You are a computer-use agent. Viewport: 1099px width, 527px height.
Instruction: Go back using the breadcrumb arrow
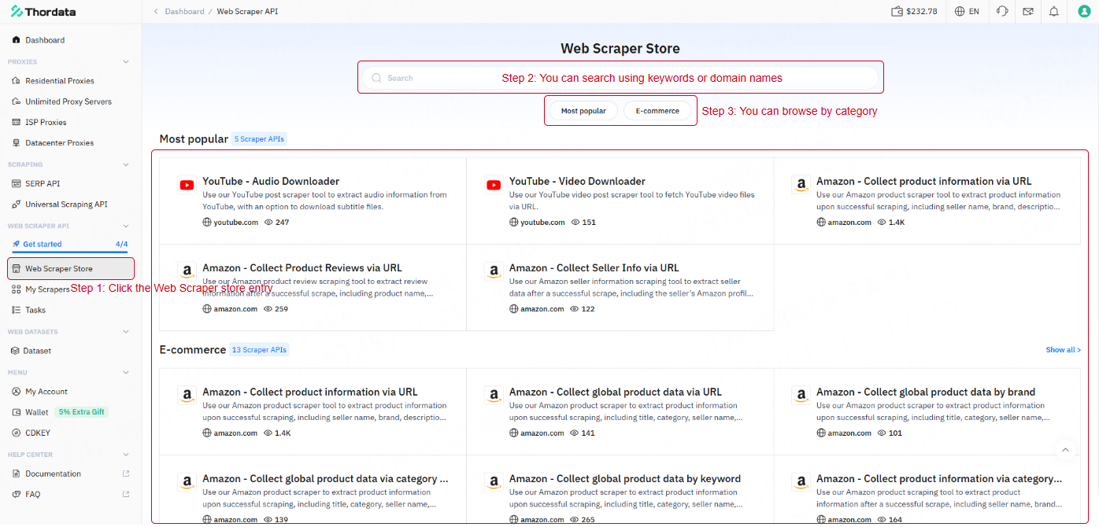pos(155,11)
